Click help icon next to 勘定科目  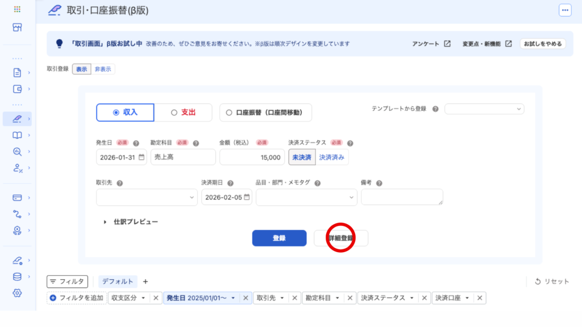(x=196, y=144)
